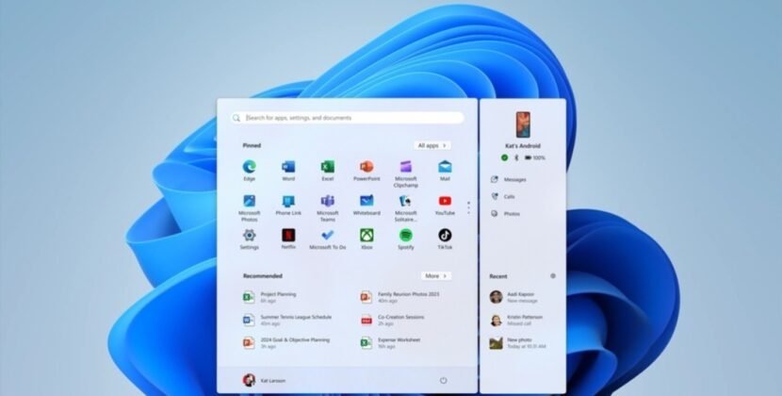Open Microsoft Clipchamp
This screenshot has height=396, width=782.
coord(405,173)
